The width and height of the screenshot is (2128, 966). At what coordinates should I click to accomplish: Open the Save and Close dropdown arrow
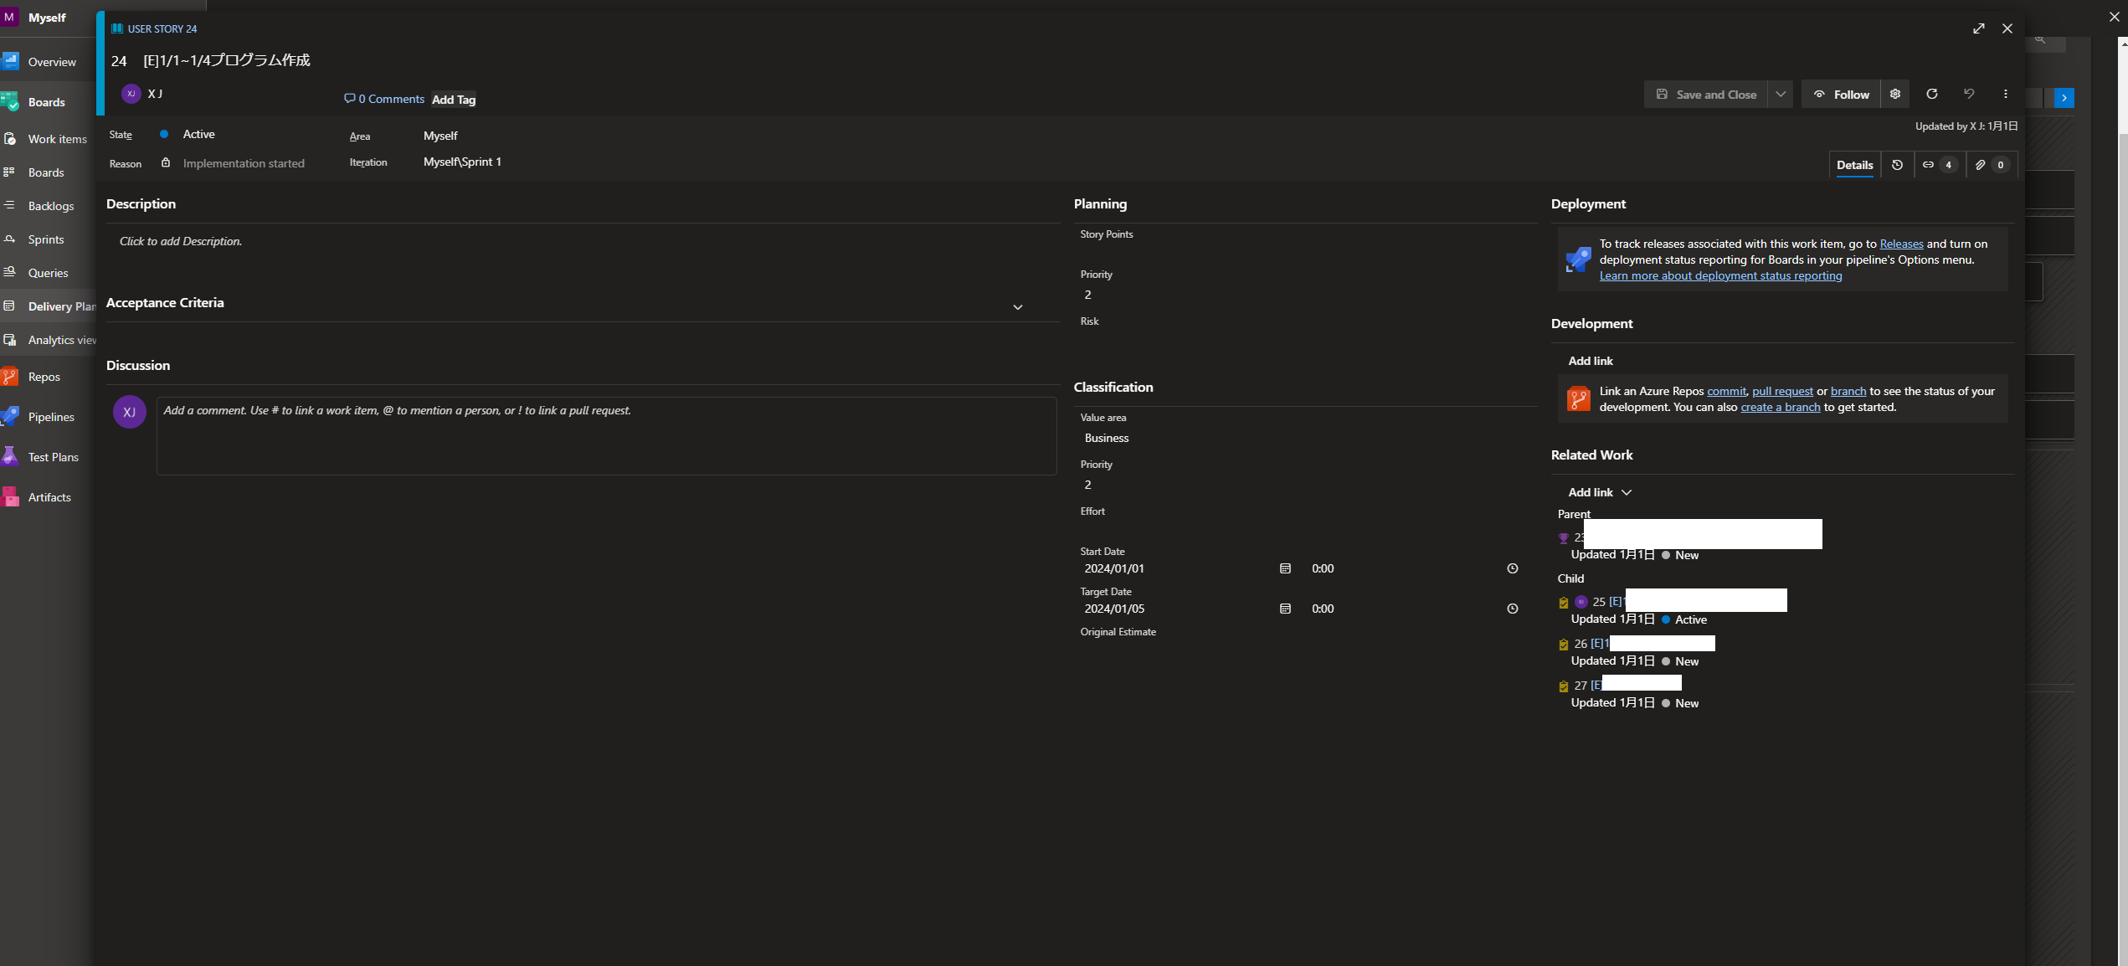(1781, 95)
